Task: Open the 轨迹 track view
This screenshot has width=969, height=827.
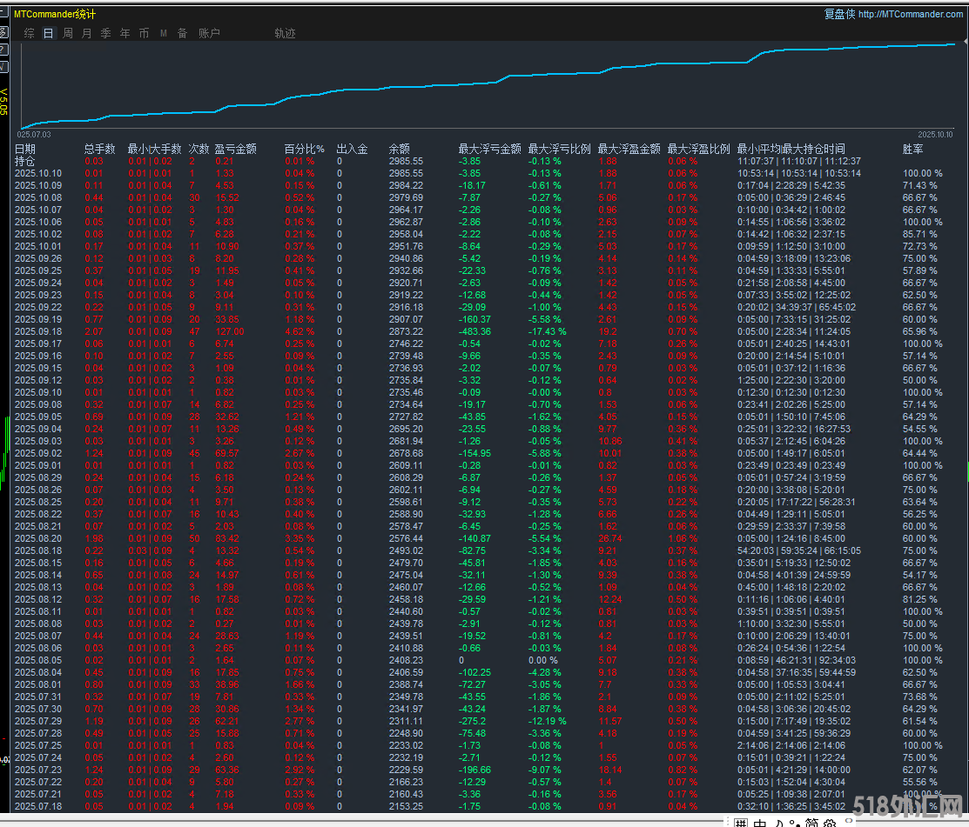Action: click(285, 33)
